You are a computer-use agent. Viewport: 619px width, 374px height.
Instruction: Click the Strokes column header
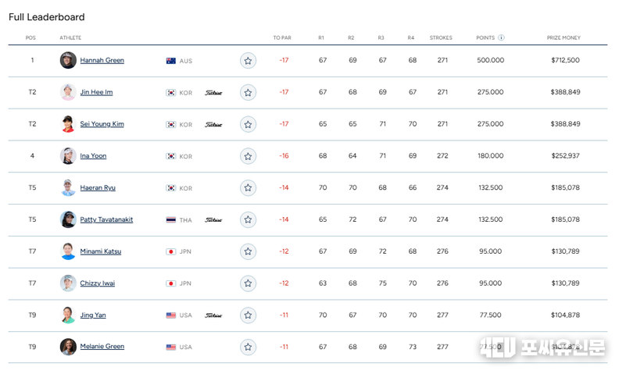tap(441, 37)
